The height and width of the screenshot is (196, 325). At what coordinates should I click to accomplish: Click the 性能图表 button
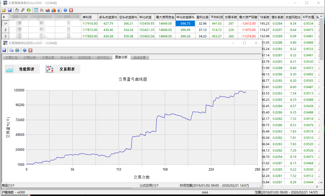coord(22,69)
